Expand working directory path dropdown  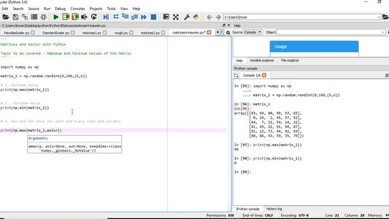point(379,17)
